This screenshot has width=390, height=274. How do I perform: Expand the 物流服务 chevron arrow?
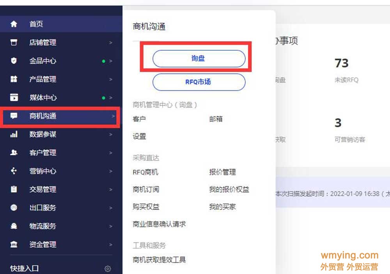pyautogui.click(x=111, y=226)
